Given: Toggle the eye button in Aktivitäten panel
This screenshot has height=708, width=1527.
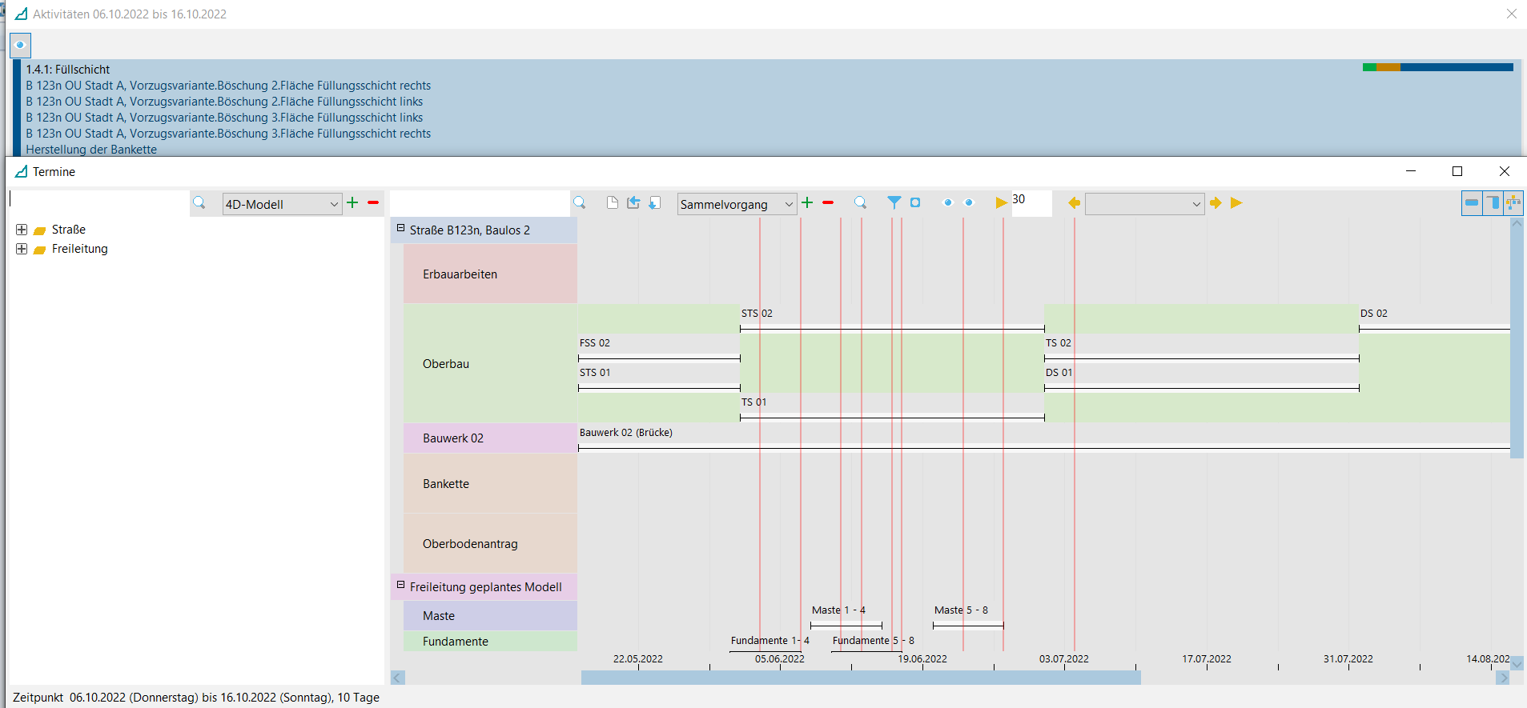Looking at the screenshot, I should click(20, 45).
